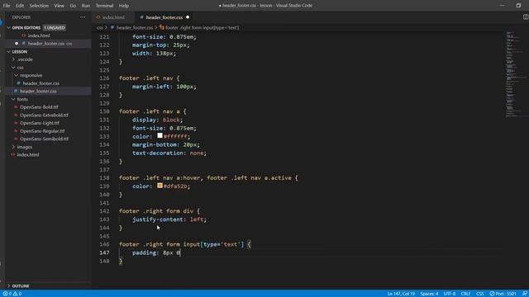Select header_footer.css directly under css folder
The image size is (529, 297).
[38, 91]
